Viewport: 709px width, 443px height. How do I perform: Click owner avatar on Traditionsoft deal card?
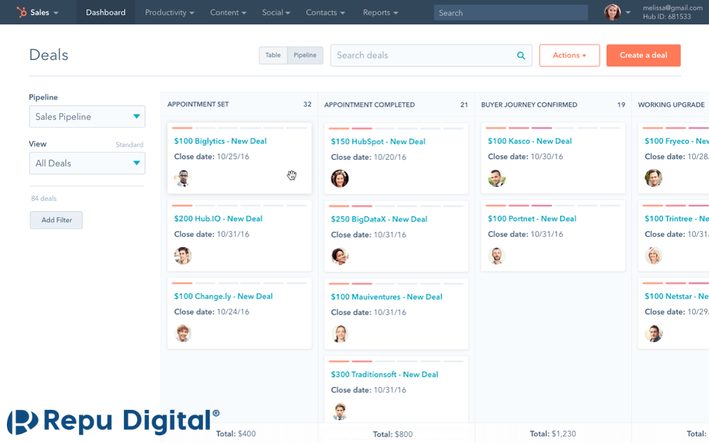[339, 411]
